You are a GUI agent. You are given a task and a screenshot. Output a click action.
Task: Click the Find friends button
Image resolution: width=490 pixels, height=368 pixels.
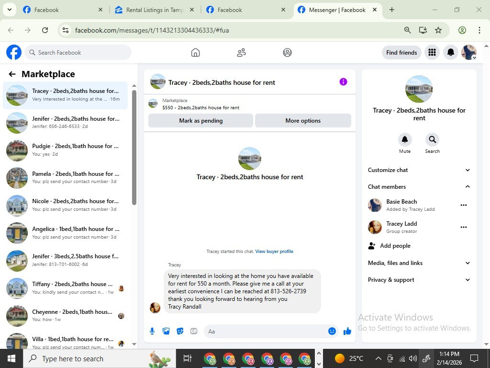[401, 52]
